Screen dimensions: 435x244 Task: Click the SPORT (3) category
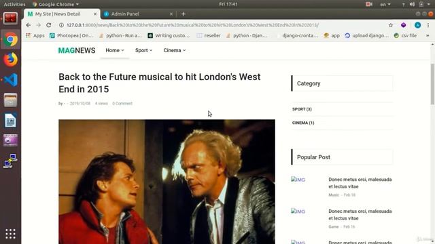(x=302, y=109)
